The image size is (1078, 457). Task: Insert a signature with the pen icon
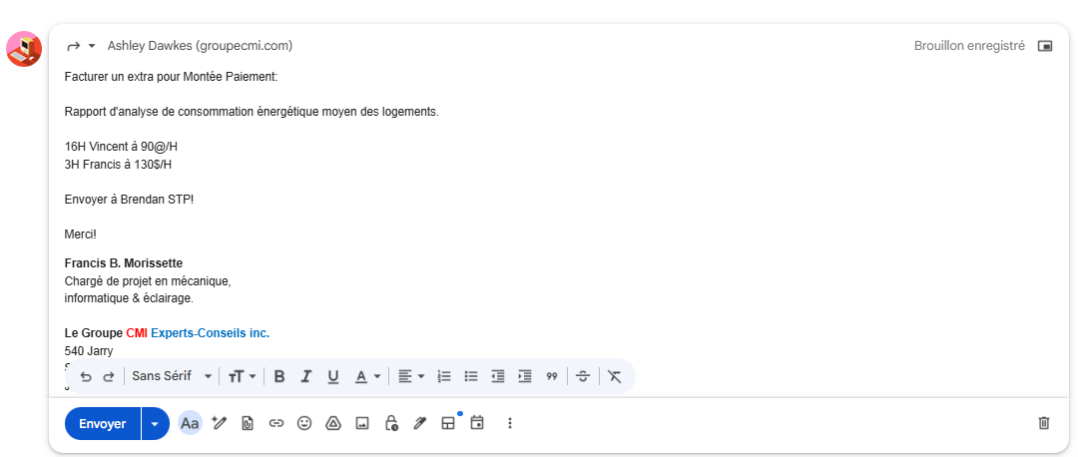(x=420, y=423)
